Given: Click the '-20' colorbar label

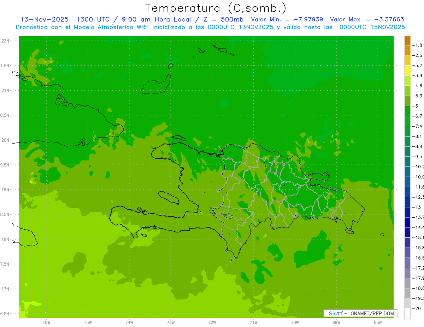Looking at the screenshot, I should click(x=416, y=308).
